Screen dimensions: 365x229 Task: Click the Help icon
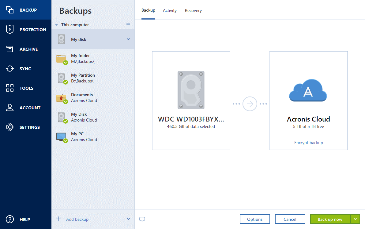tap(9, 219)
